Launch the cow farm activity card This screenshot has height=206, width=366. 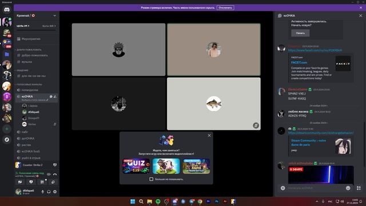pos(166,167)
